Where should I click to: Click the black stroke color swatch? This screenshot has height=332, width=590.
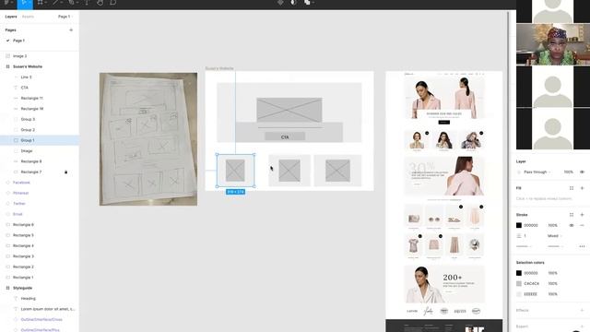coord(519,225)
